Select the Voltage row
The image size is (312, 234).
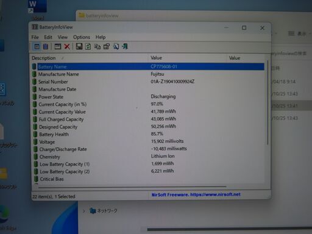[148, 142]
